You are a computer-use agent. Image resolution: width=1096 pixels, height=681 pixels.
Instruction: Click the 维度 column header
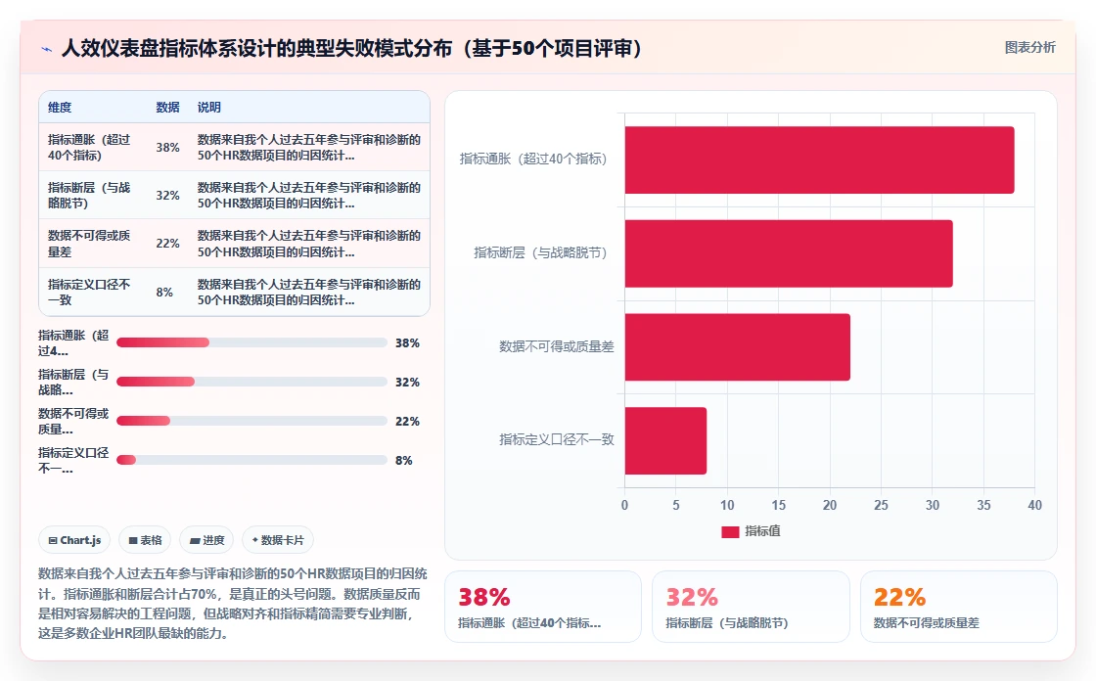tap(60, 107)
